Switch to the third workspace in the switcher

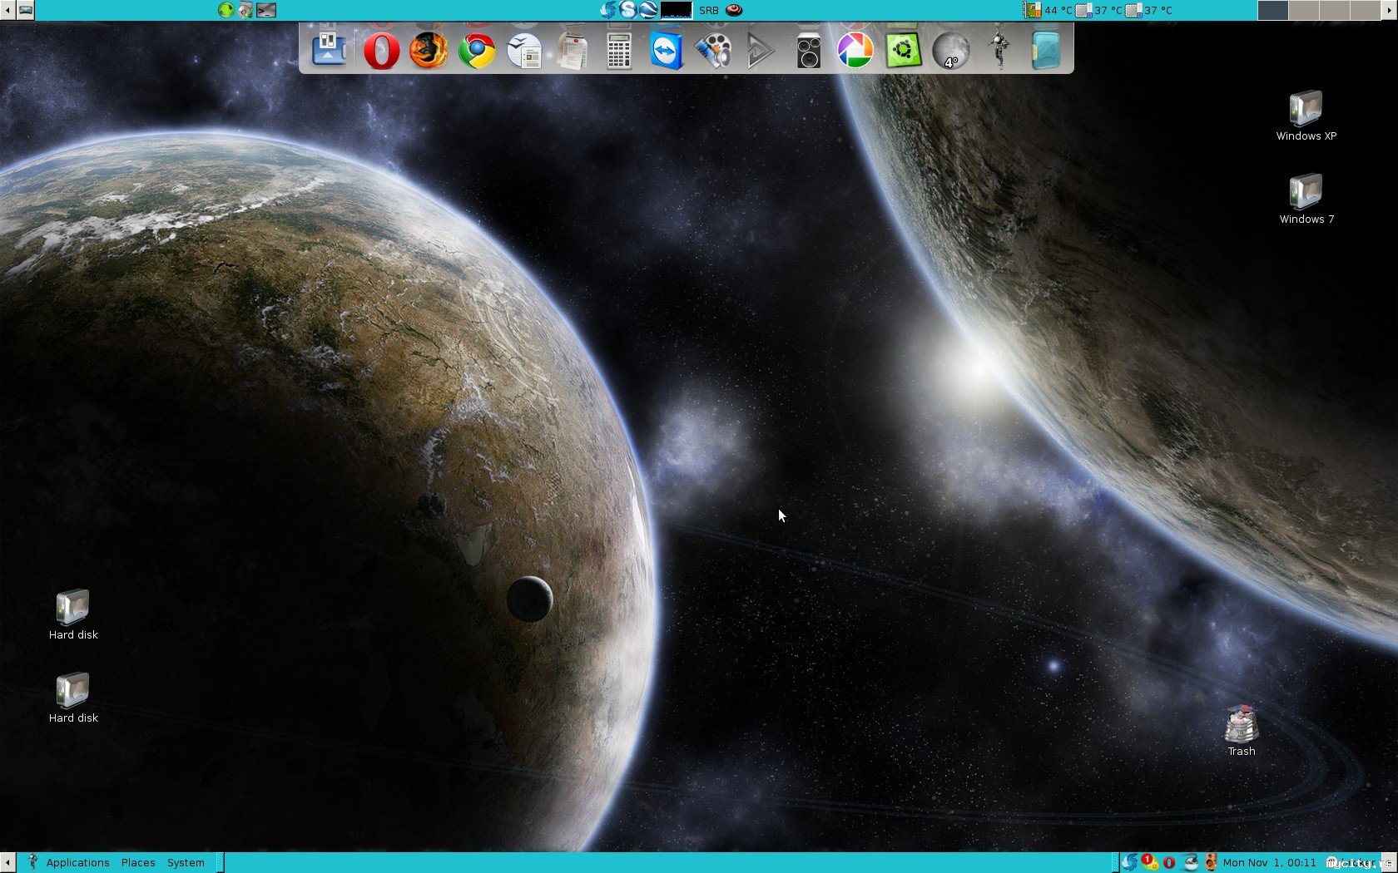(1335, 10)
